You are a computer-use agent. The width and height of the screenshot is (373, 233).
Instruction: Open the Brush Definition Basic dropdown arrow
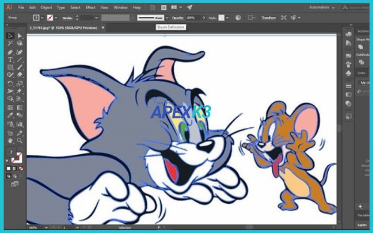click(x=167, y=18)
